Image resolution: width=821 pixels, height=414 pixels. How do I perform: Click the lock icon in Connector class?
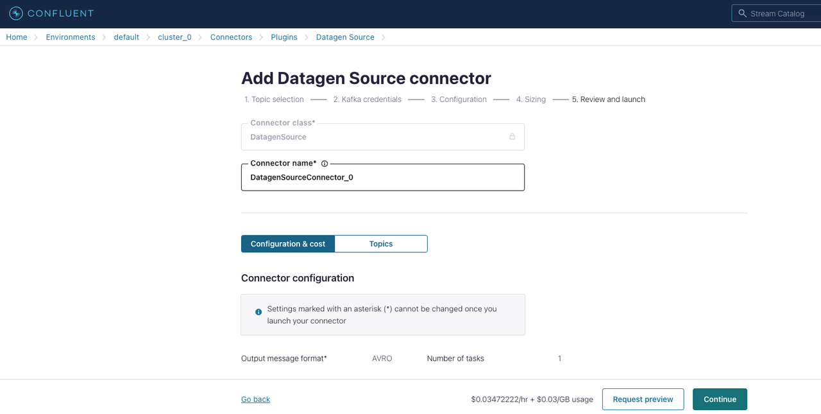click(512, 137)
